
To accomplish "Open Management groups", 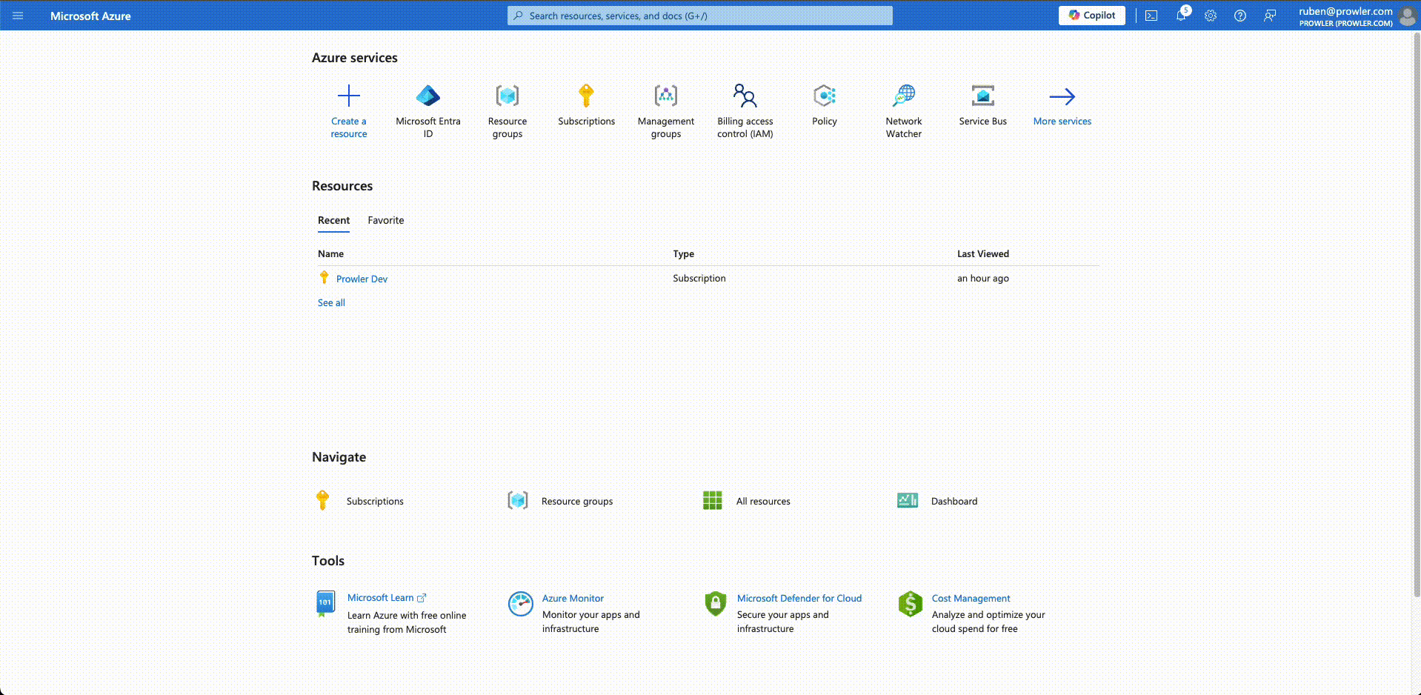I will [665, 96].
